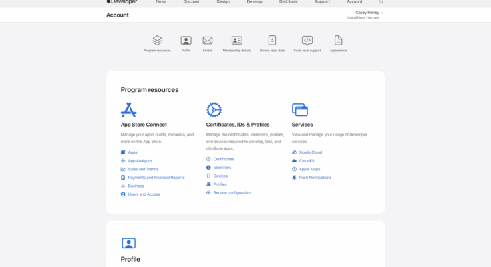Click the Membership details card icon
The height and width of the screenshot is (267, 491).
236,40
